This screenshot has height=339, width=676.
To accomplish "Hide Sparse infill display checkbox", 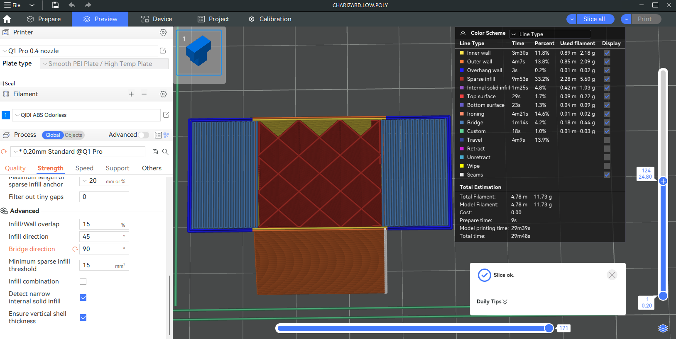I will pos(607,79).
